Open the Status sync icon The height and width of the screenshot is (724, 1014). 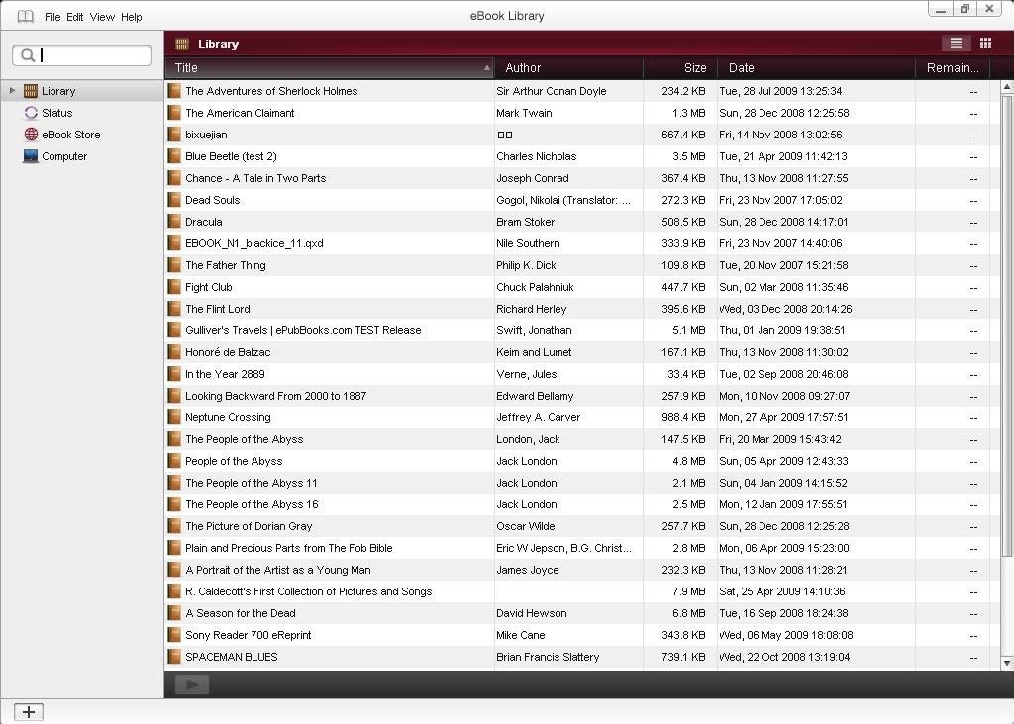[31, 113]
